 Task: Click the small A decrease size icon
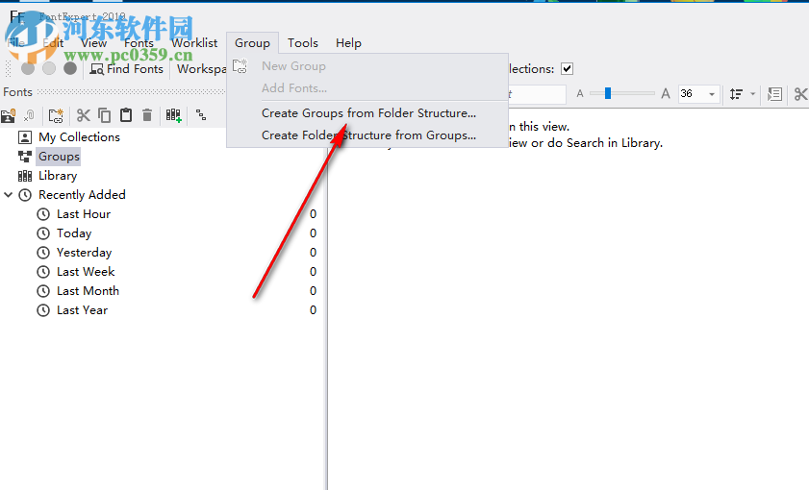[580, 94]
